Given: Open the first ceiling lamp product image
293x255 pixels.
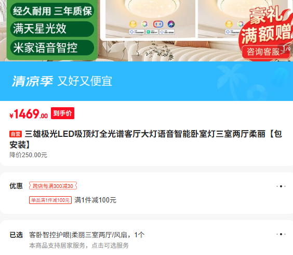Looking at the screenshot, I should coord(150,18).
